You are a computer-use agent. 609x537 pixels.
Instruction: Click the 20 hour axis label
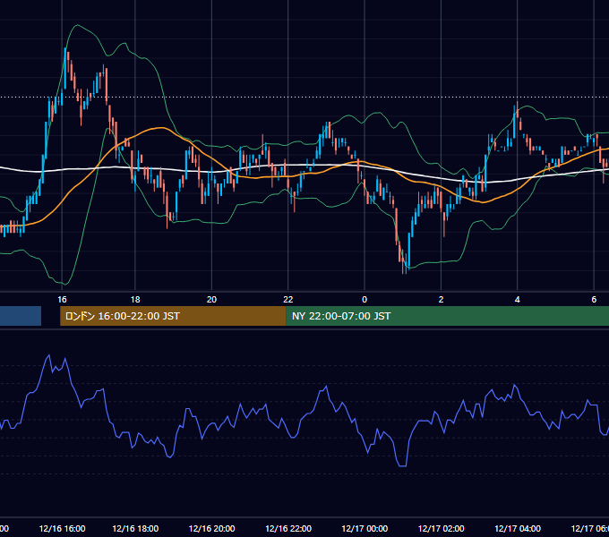[x=211, y=300]
